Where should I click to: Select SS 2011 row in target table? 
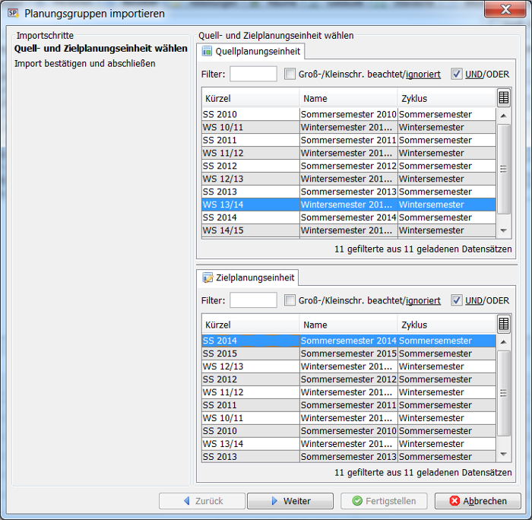349,405
